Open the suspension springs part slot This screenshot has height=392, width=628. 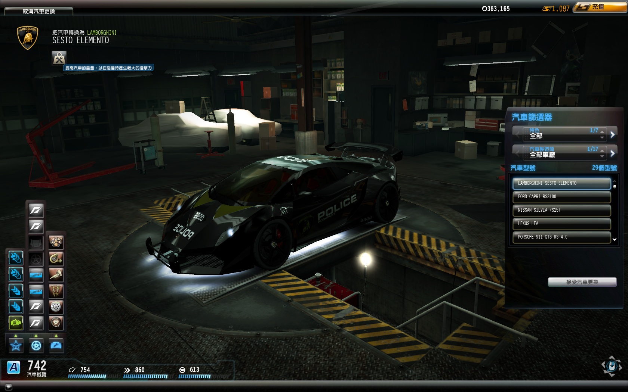click(x=56, y=291)
